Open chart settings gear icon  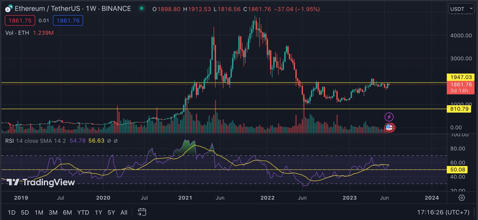[x=462, y=198]
